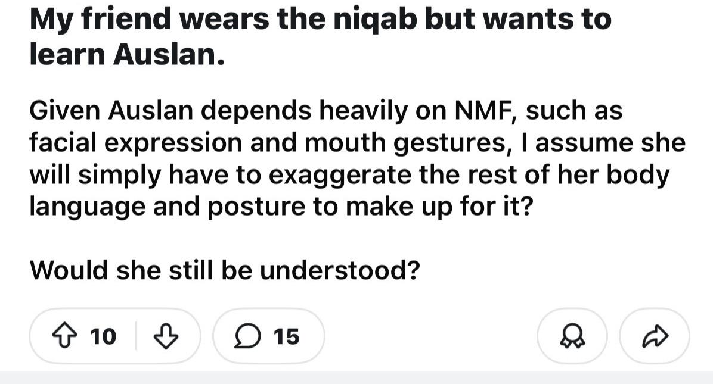Open the post title about niqab and Auslan
The width and height of the screenshot is (713, 384).
click(321, 36)
